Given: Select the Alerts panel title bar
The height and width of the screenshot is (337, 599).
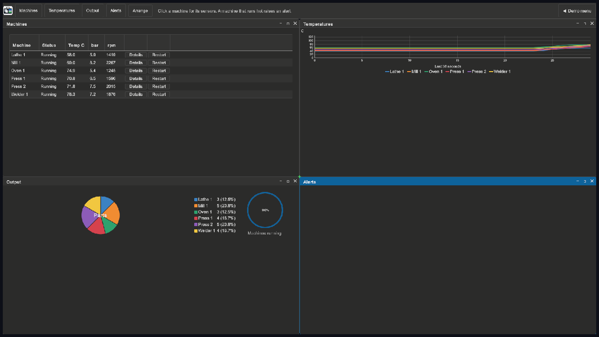Looking at the screenshot, I should click(x=448, y=181).
